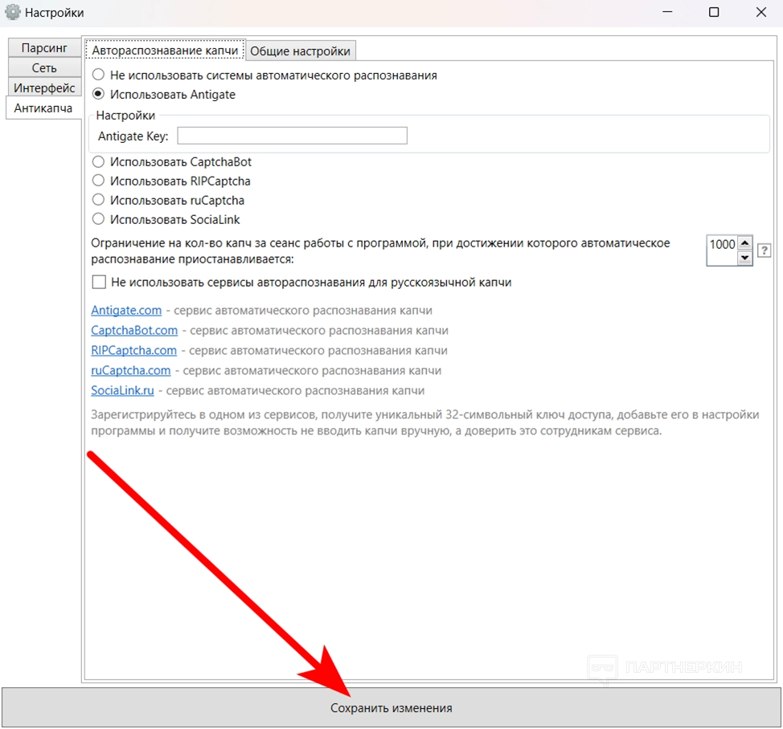Open the Antigate.com link
Image resolution: width=783 pixels, height=729 pixels.
point(126,310)
